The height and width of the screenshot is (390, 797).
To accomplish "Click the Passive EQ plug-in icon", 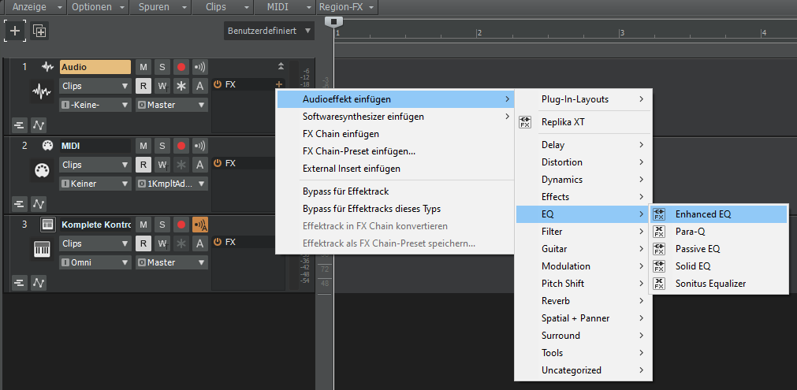I will click(659, 249).
